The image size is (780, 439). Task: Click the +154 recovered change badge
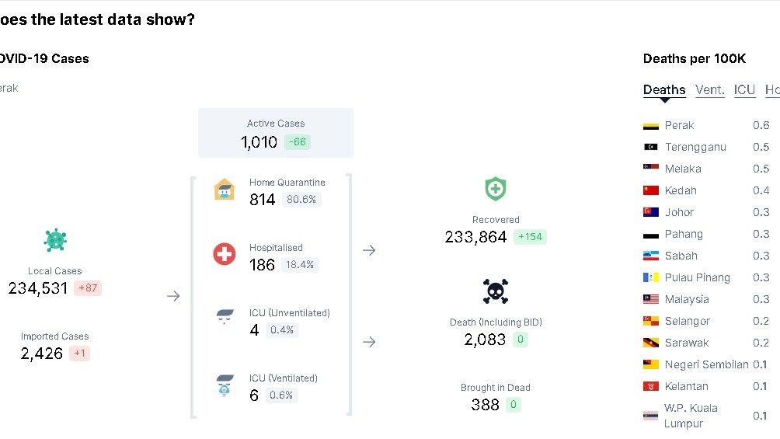530,237
